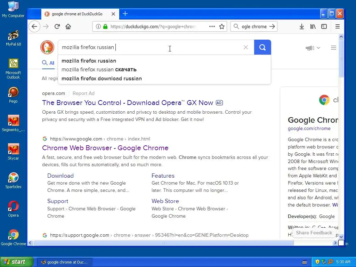The width and height of the screenshot is (356, 267).
Task: Click the keyboard icon in the taskbar
Action: [305, 262]
